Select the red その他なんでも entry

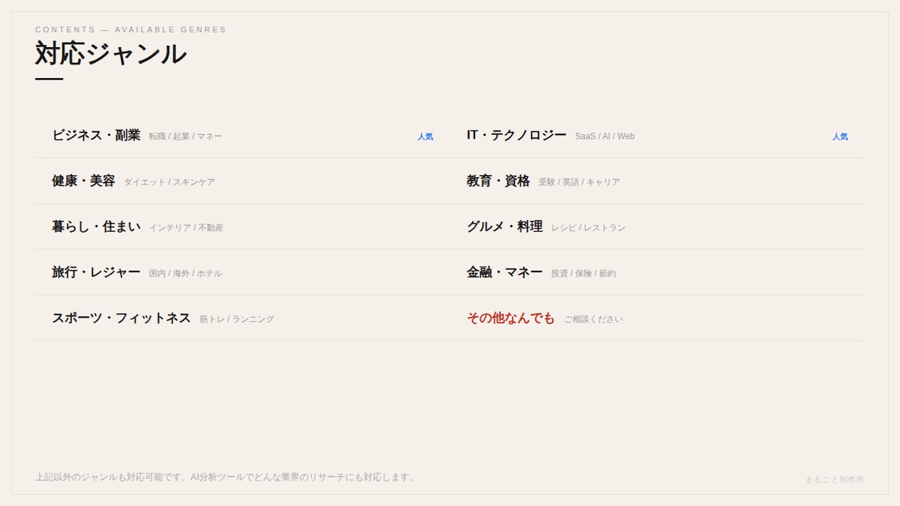pyautogui.click(x=510, y=318)
